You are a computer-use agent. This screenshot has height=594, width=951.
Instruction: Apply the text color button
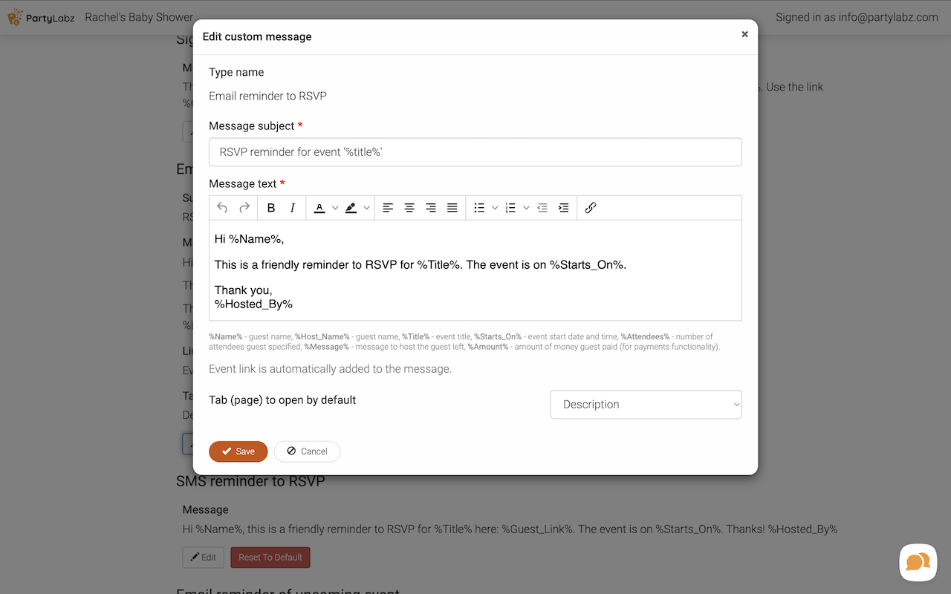tap(319, 208)
